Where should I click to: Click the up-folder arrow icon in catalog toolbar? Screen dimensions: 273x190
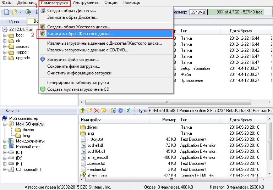[82, 111]
